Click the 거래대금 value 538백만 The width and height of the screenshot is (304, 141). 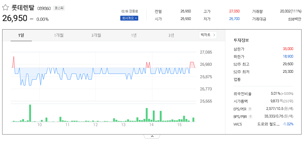coord(295,19)
